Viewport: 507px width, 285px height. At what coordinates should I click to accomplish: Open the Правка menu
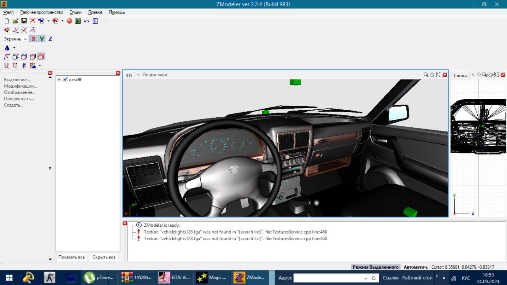click(x=95, y=12)
